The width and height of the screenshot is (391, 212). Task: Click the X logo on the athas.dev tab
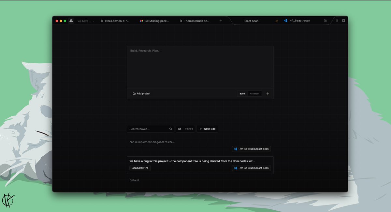pyautogui.click(x=102, y=21)
